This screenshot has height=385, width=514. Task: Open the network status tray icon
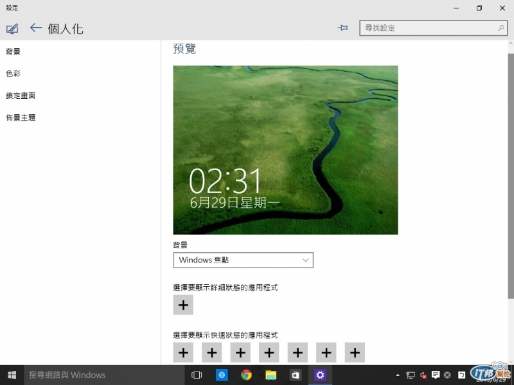tap(411, 375)
